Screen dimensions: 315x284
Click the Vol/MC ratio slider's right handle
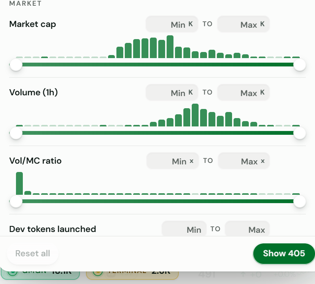point(299,202)
